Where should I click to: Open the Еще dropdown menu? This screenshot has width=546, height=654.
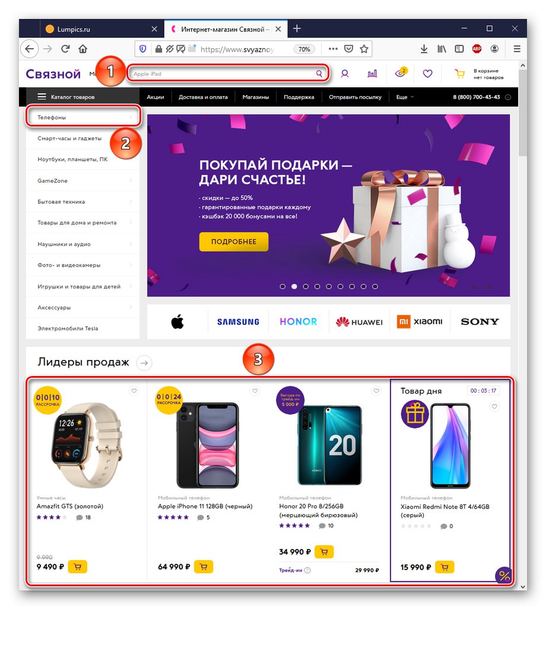(405, 97)
